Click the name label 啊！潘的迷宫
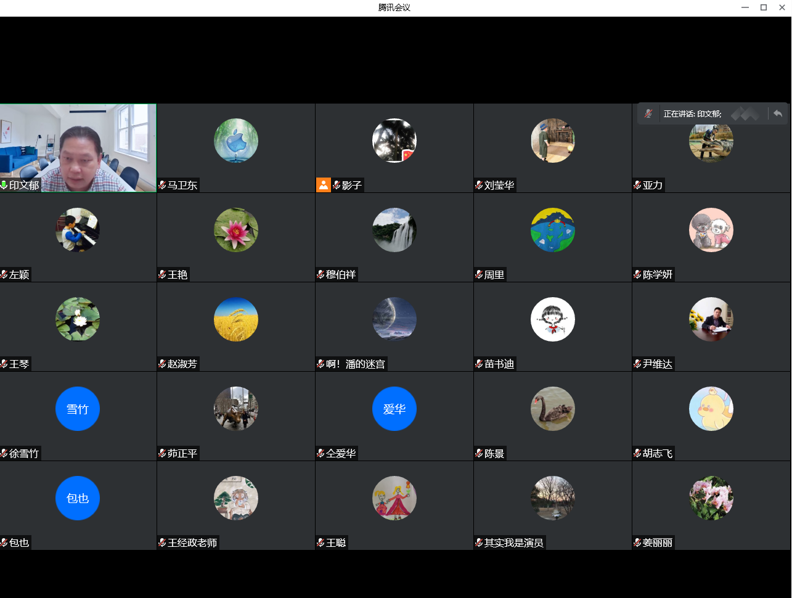Screen dimensions: 792x598 tap(356, 364)
